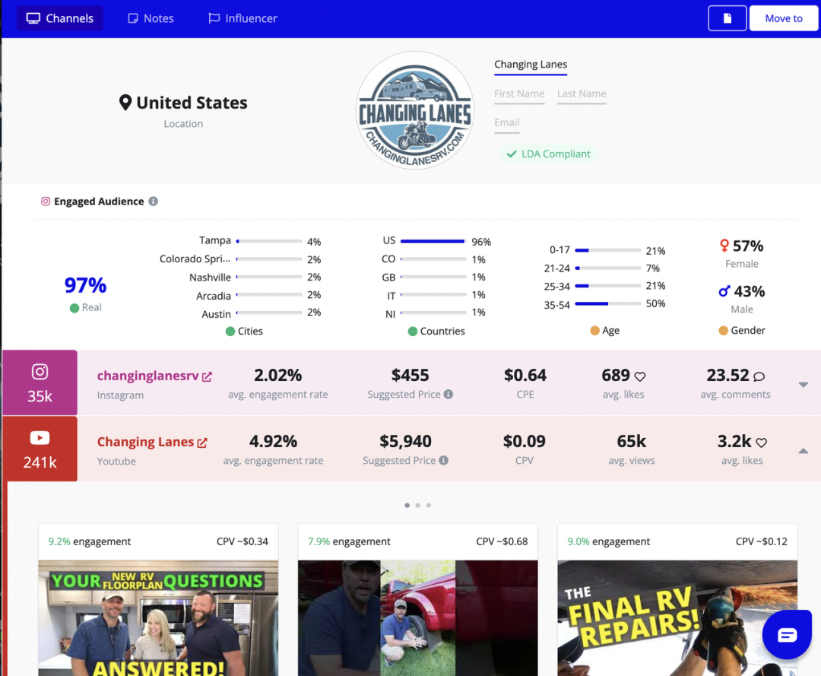Click the First Name input field
The width and height of the screenshot is (821, 676).
(x=519, y=94)
